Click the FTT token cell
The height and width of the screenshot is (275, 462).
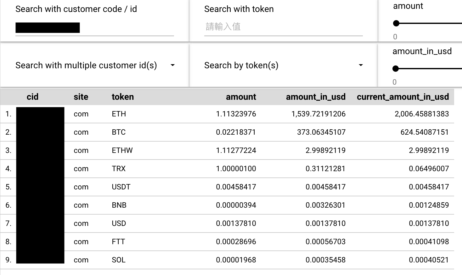118,242
